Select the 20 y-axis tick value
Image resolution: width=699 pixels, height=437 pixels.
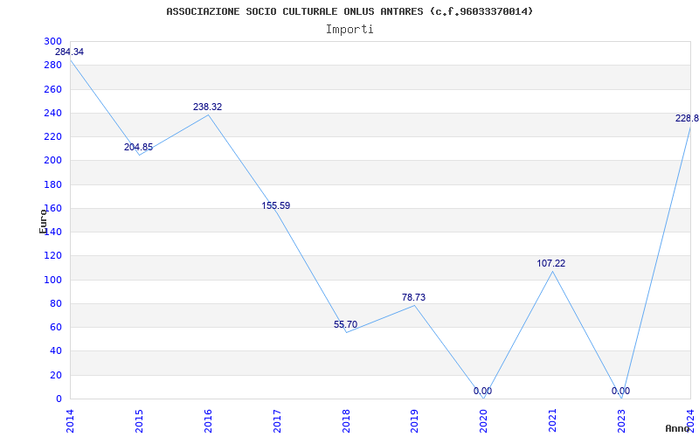56,375
